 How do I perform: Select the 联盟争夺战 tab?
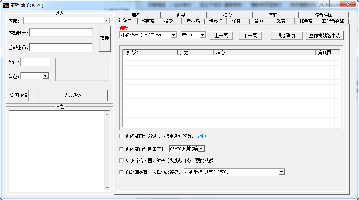click(x=333, y=21)
